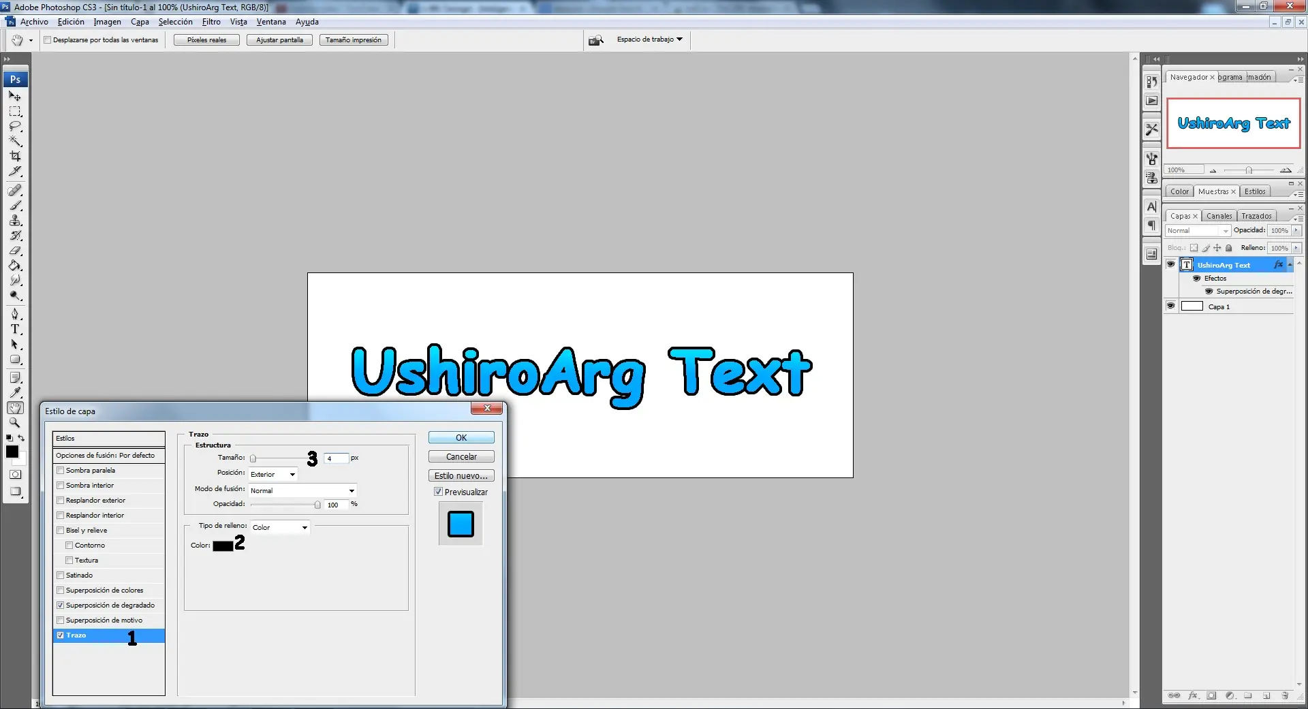Screen dimensions: 1308x709
Task: Uncheck the Previsualizar checkbox
Action: click(439, 492)
